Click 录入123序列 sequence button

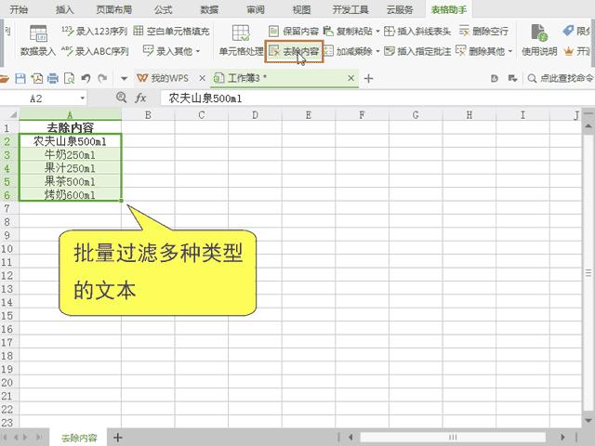95,31
